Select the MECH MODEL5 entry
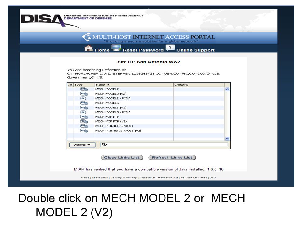302x227 pixels. point(107,103)
